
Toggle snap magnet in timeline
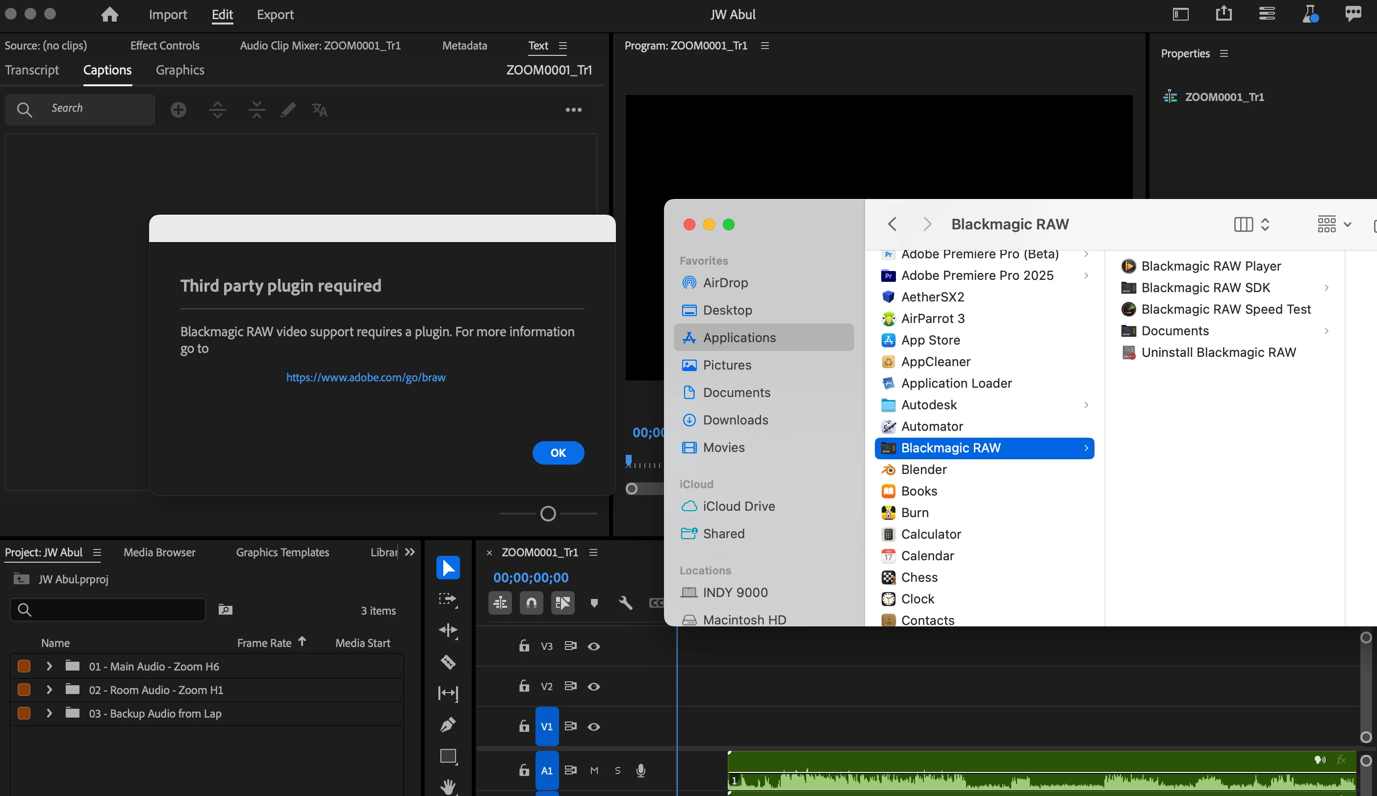pos(531,602)
